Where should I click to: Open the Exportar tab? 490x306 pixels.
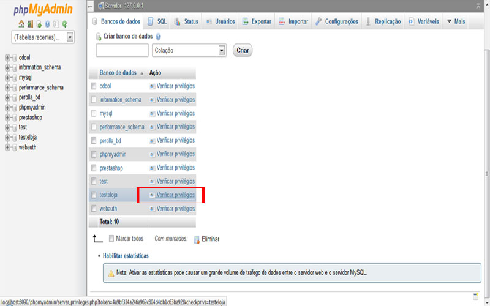[x=257, y=21]
